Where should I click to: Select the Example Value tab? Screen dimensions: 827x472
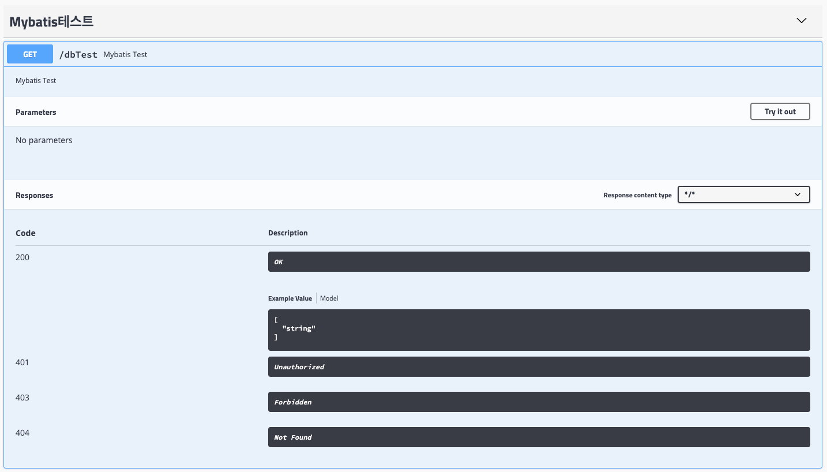pos(290,298)
